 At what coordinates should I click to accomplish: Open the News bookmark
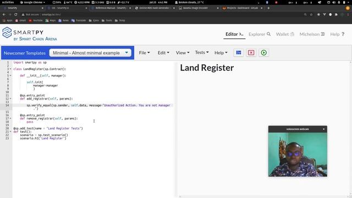click(64, 20)
